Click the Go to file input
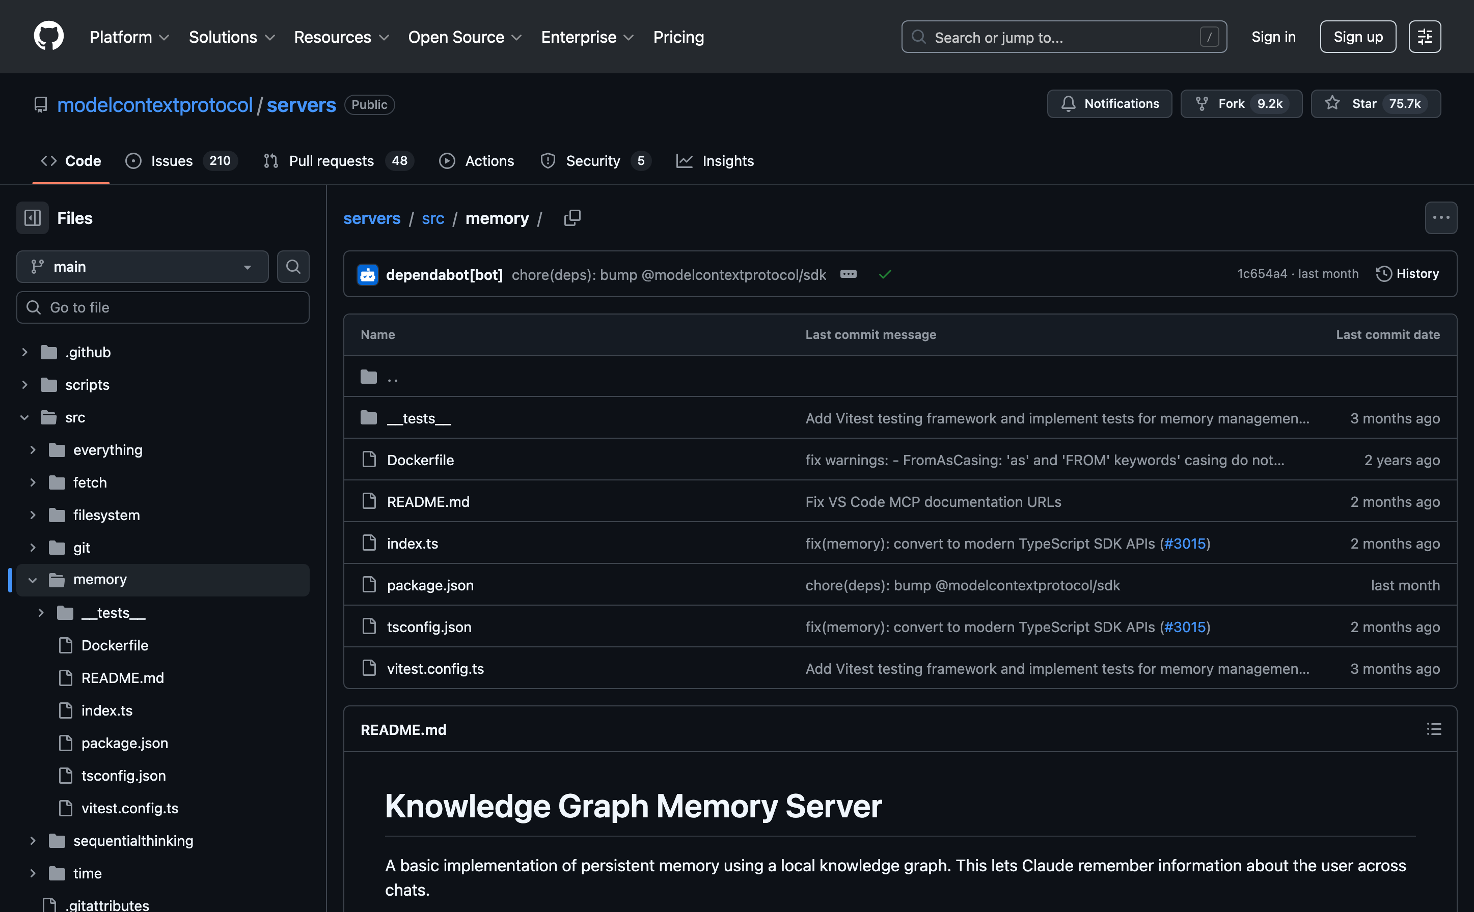Viewport: 1474px width, 912px height. point(163,307)
